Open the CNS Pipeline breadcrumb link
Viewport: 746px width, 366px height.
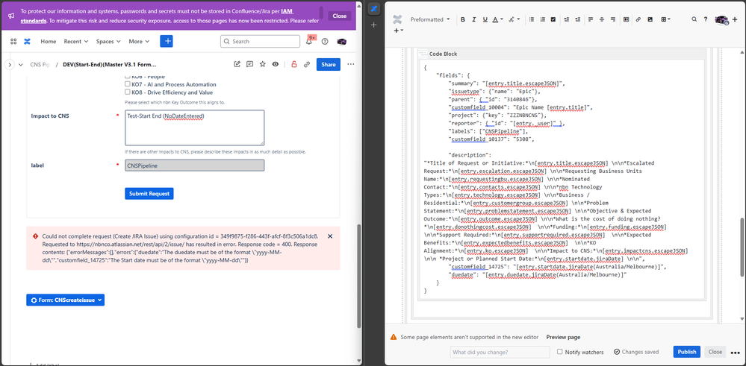(40, 65)
